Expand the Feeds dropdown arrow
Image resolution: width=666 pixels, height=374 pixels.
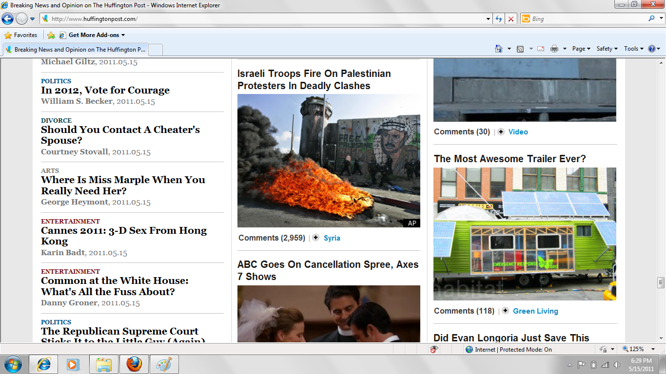pyautogui.click(x=531, y=49)
